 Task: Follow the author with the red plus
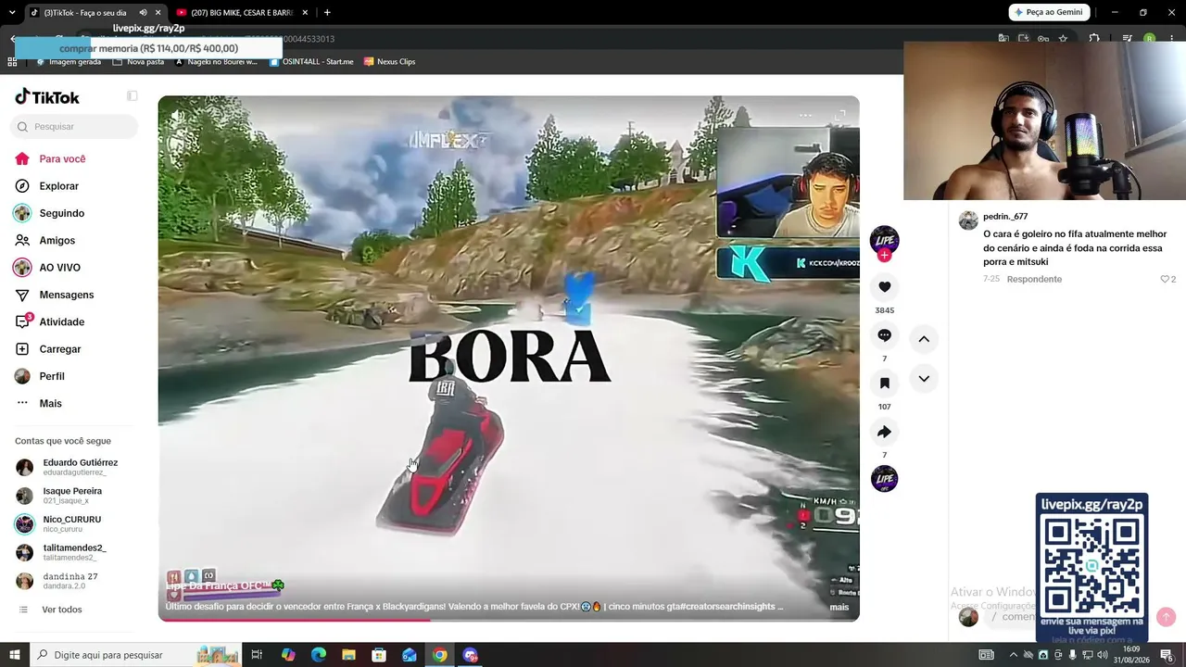point(884,255)
